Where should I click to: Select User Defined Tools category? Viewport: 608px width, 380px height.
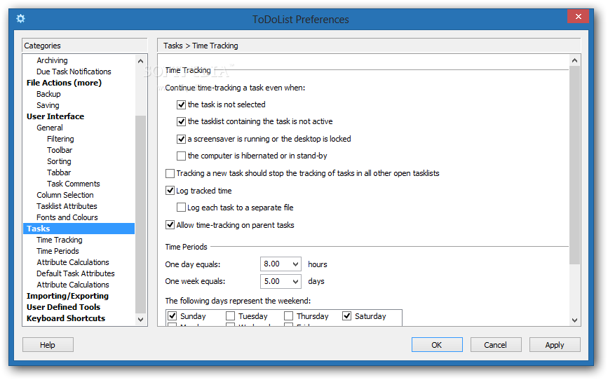(x=63, y=308)
